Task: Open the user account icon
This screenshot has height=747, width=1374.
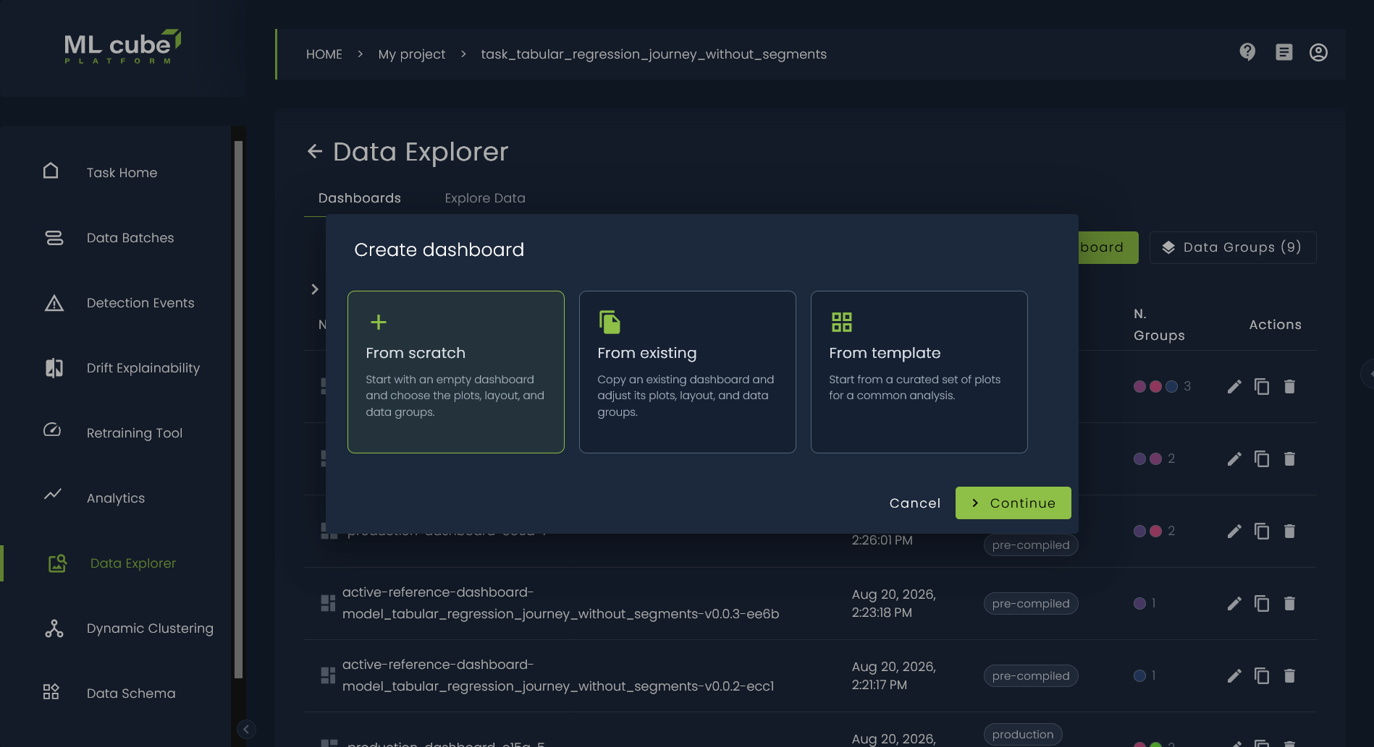Action: pos(1318,52)
